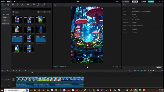Viewport: 164px width, 92px height.
Task: Click the playhead marker on the timeline ruler
Action: tap(32, 73)
